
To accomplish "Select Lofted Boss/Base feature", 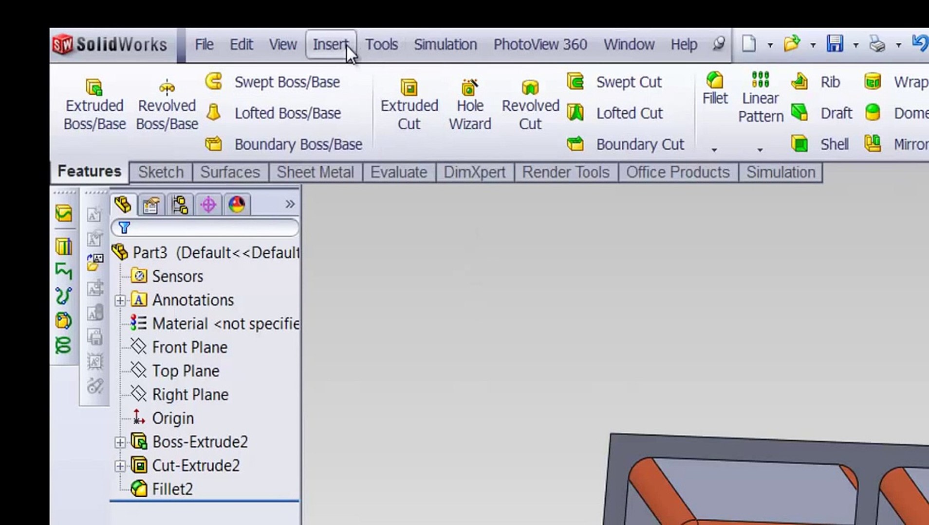I will pos(273,113).
